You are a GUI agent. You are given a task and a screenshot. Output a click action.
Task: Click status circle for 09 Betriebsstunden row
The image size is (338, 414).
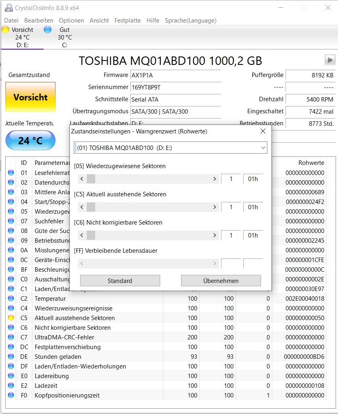[11, 241]
